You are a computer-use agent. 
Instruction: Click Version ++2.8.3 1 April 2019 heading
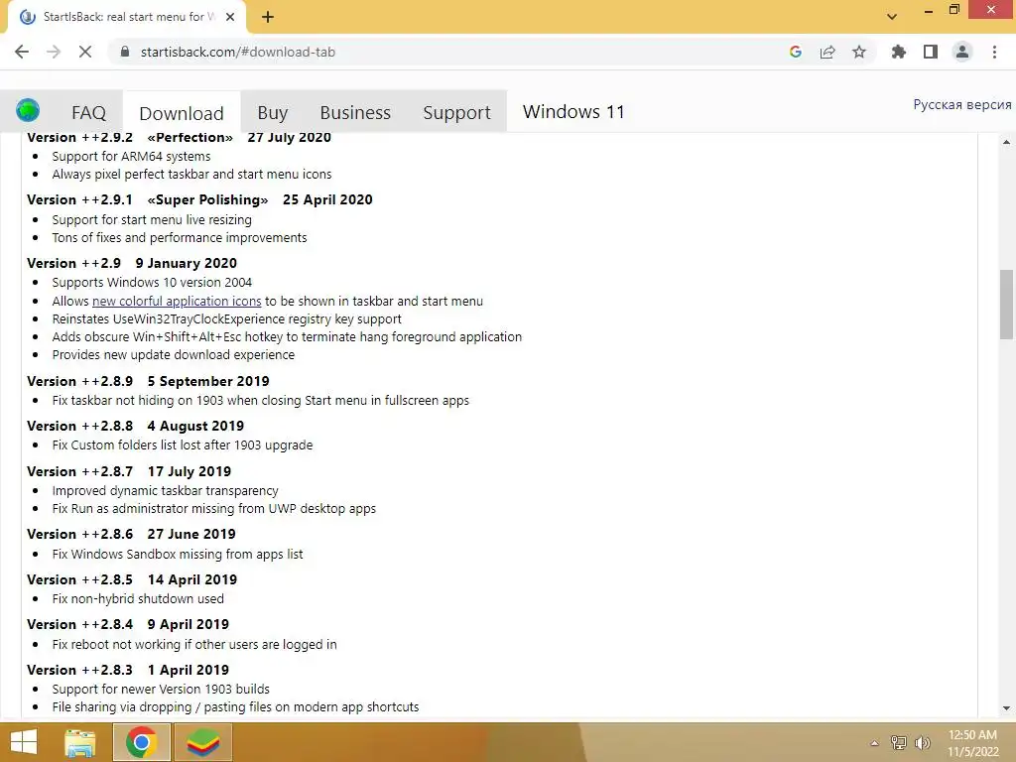pos(128,670)
